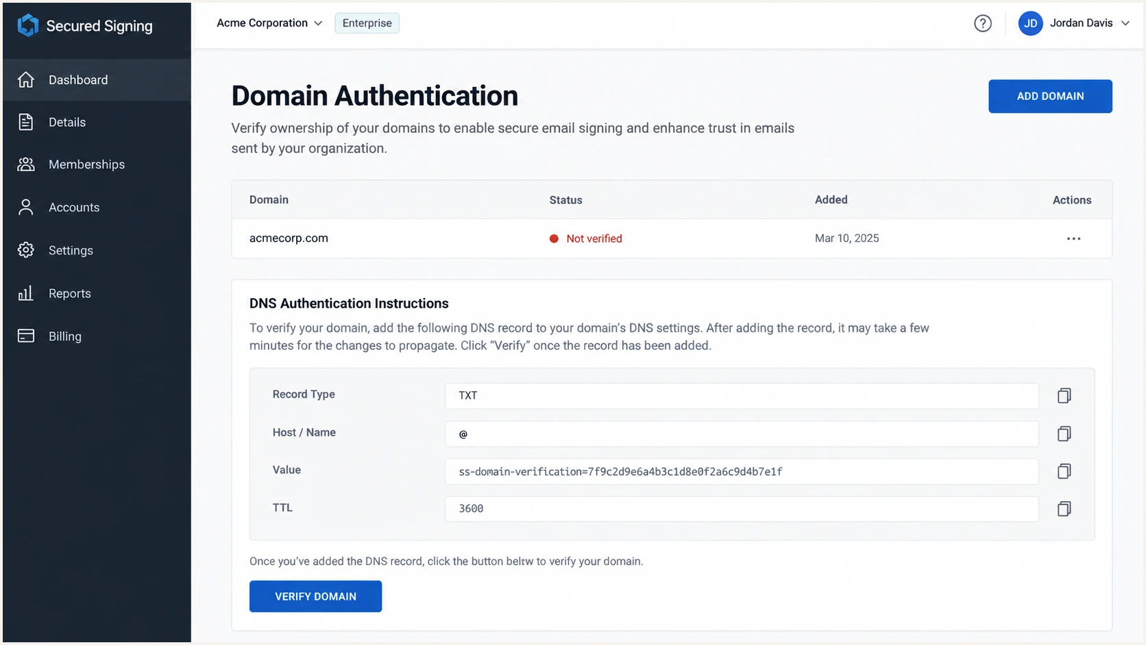Click the Enterprise plan badge
The height and width of the screenshot is (645, 1146).
click(367, 23)
